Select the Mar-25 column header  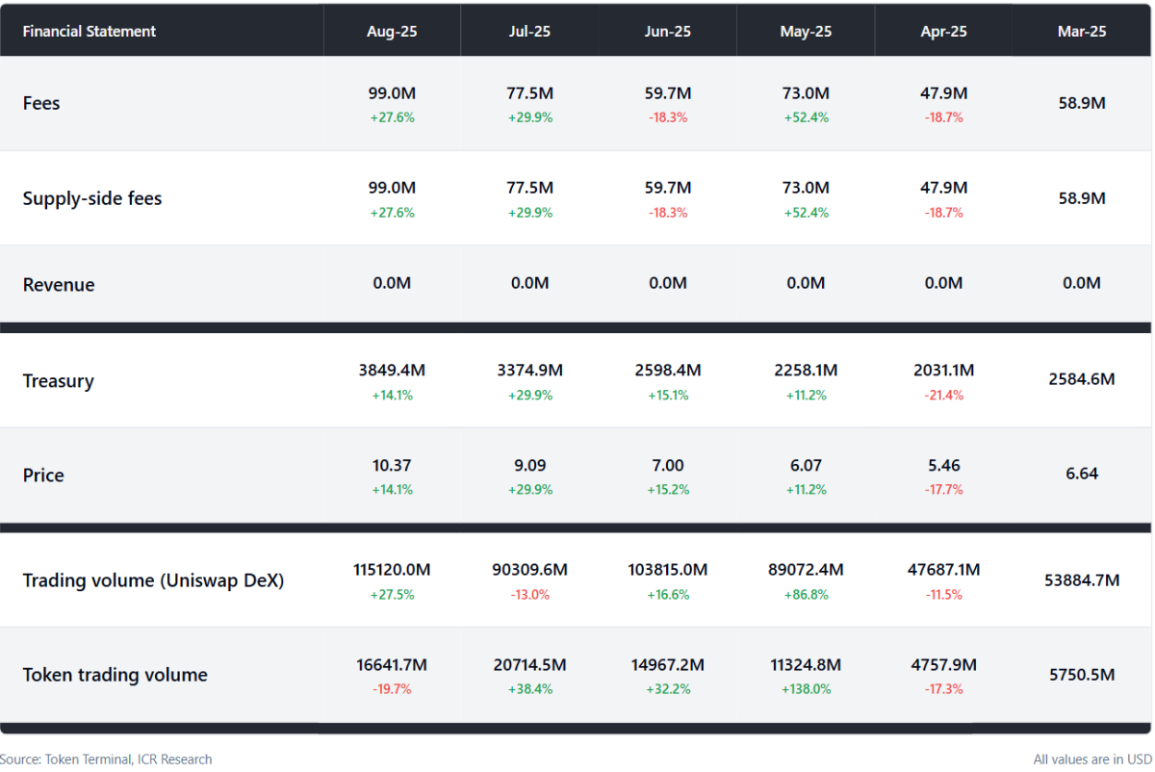click(1082, 31)
